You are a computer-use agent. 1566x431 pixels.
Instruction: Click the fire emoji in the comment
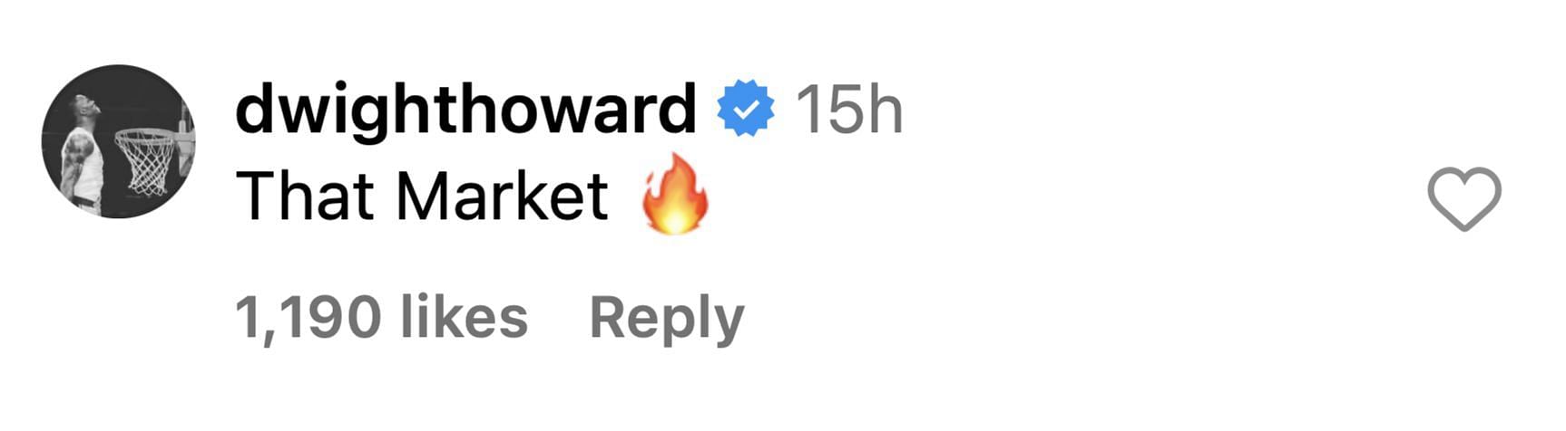[674, 194]
